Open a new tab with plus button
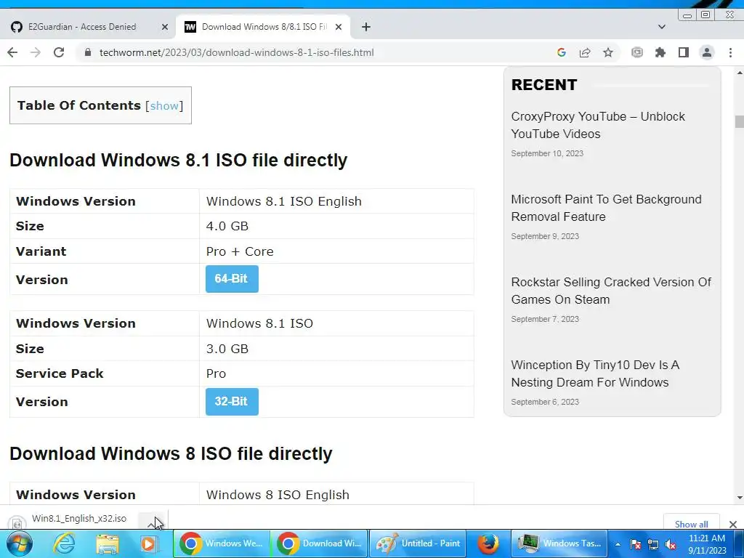The width and height of the screenshot is (744, 558). tap(366, 27)
